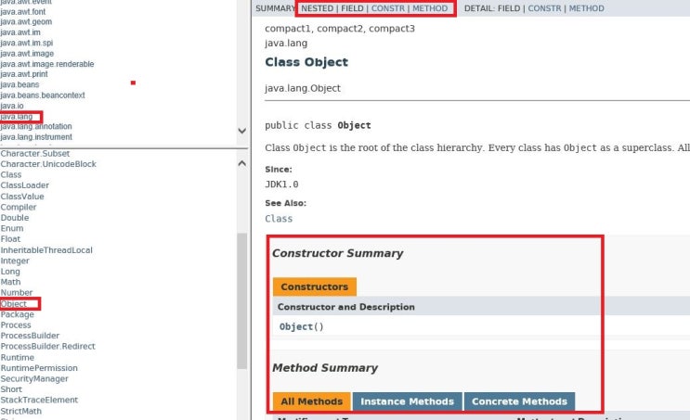Open Package class
The height and width of the screenshot is (420, 690).
17,314
